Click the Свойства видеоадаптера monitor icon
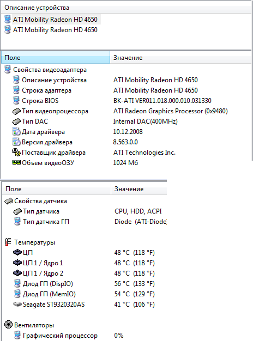253x341 pixels. pos(8,69)
